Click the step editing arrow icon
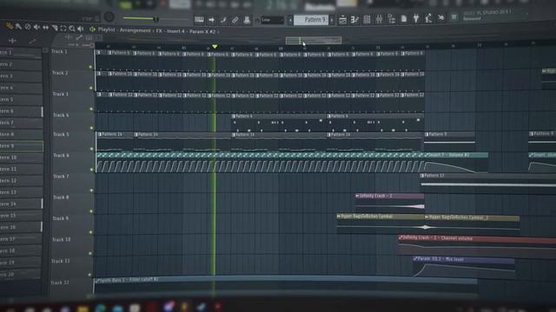The height and width of the screenshot is (312, 556). [211, 20]
